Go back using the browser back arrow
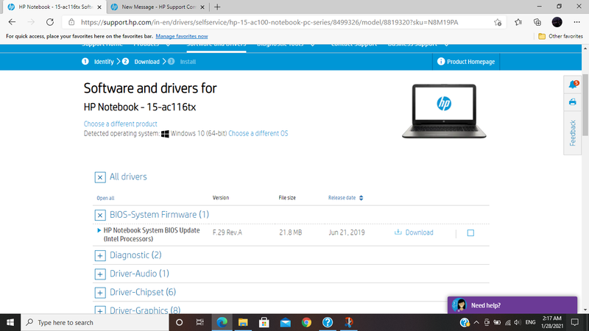This screenshot has width=589, height=331. pos(12,22)
